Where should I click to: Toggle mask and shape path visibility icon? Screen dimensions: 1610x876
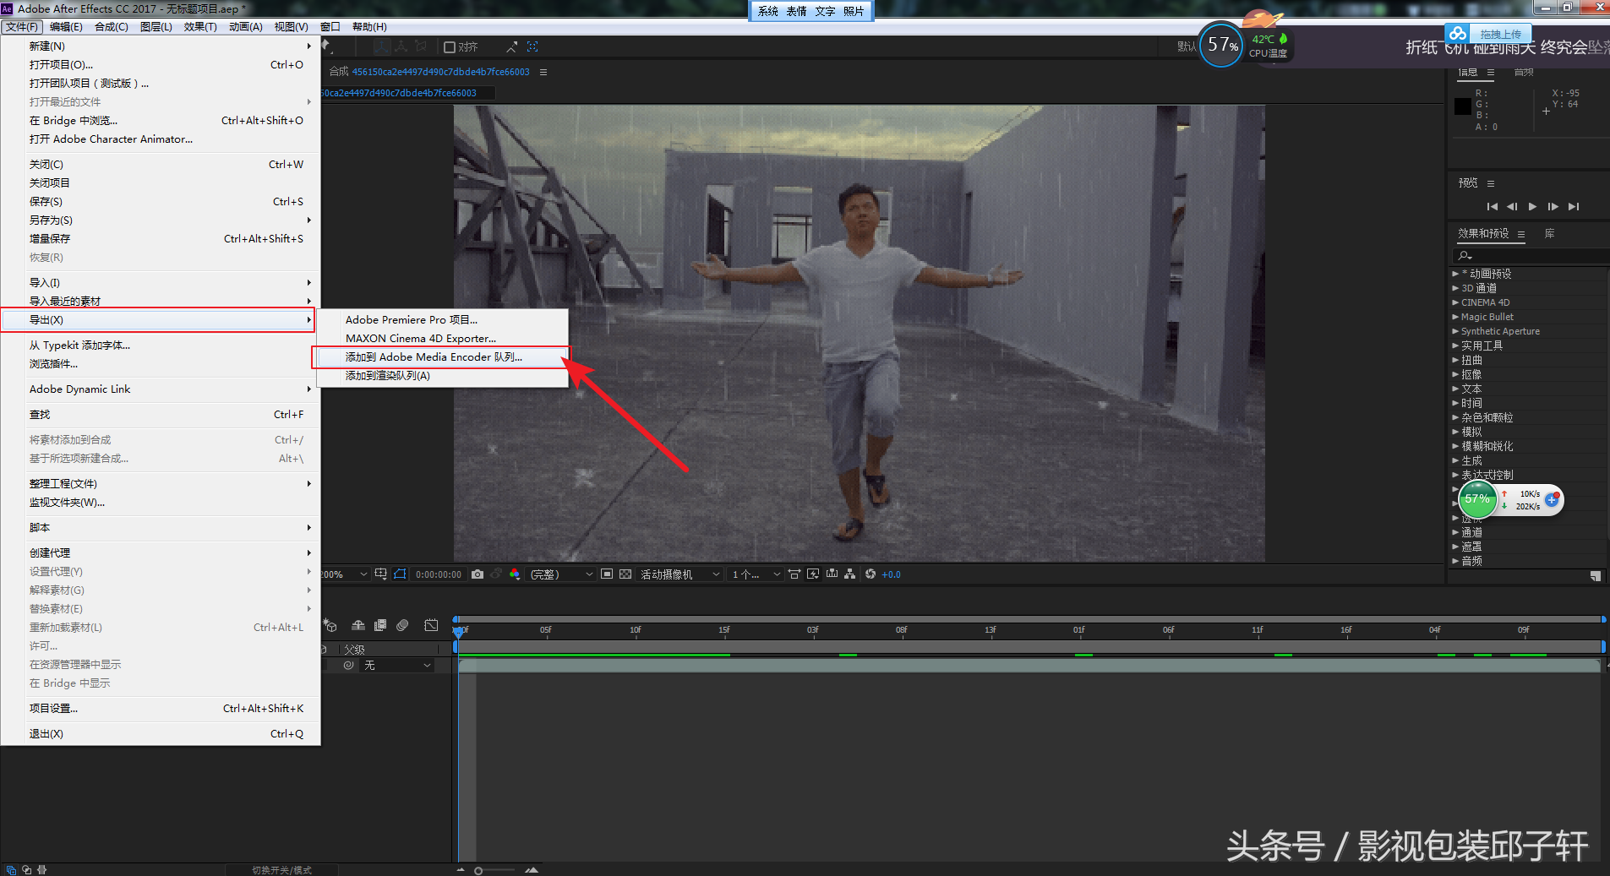[400, 574]
